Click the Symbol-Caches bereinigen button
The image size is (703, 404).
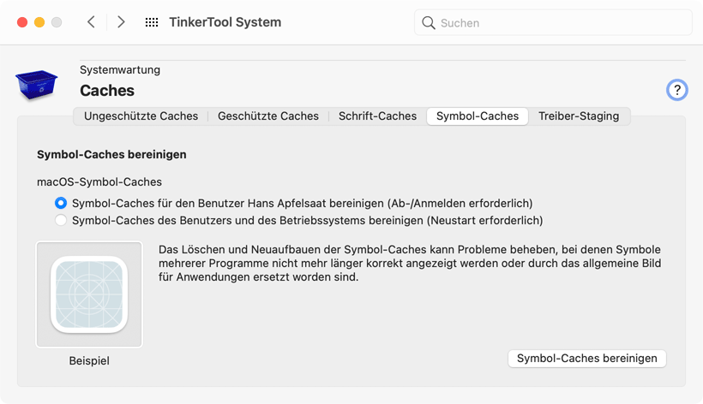point(587,359)
